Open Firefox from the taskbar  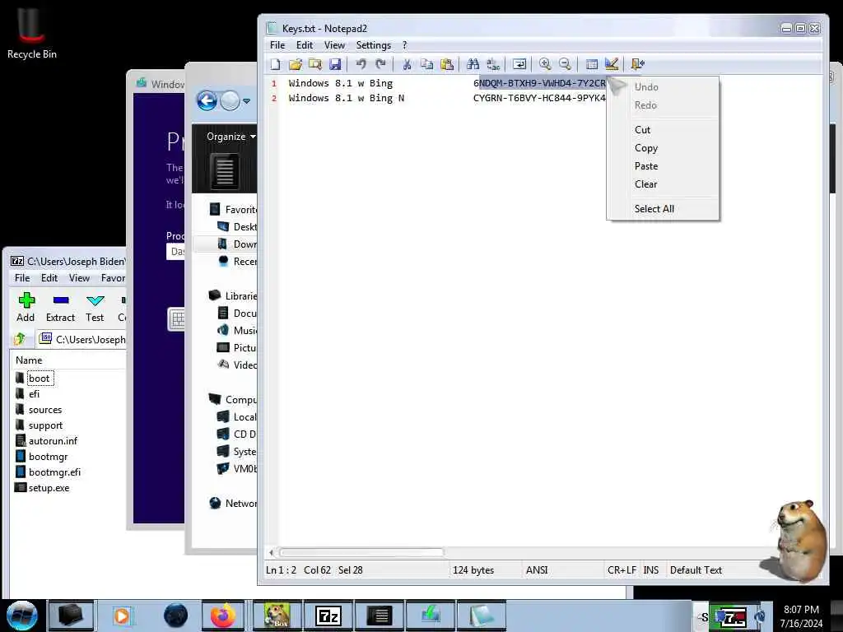click(x=222, y=616)
